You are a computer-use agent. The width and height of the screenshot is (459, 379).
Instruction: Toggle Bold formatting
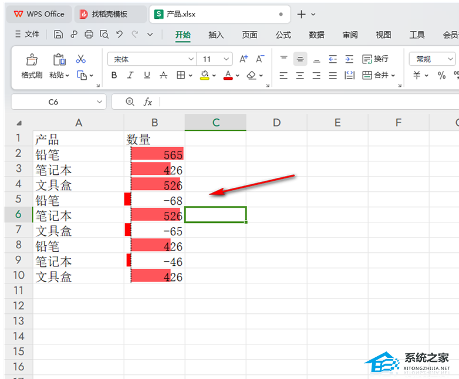[x=114, y=76]
